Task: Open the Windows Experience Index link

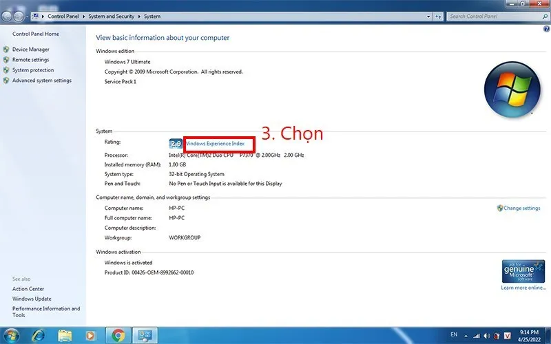Action: 215,144
